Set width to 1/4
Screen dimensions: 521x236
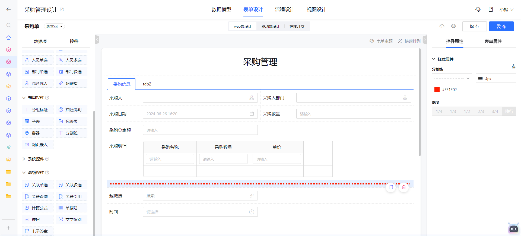pyautogui.click(x=439, y=111)
